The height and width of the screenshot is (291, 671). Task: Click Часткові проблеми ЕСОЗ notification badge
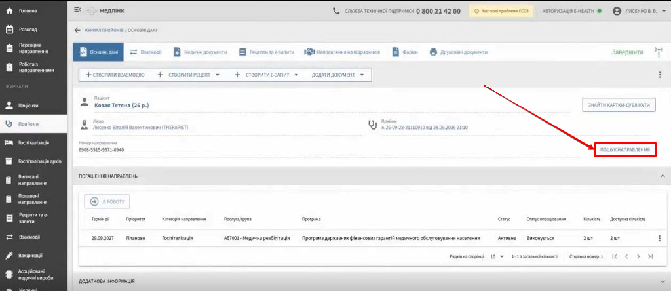click(x=501, y=11)
